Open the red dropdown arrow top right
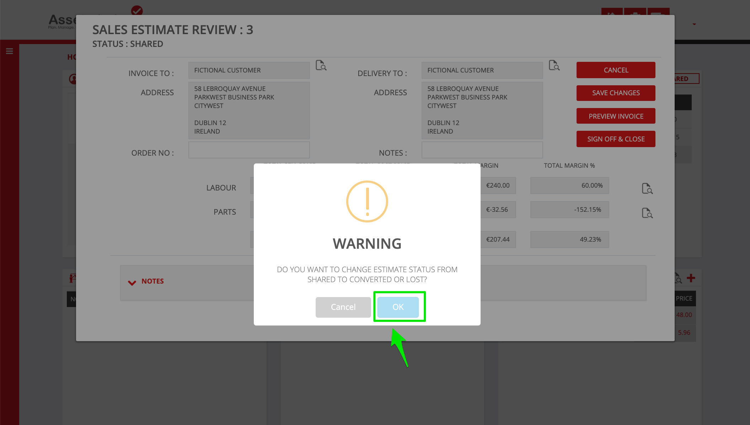This screenshot has height=425, width=750. [694, 24]
